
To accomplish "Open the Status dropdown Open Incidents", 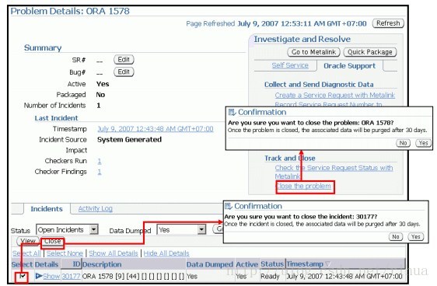I will click(67, 230).
